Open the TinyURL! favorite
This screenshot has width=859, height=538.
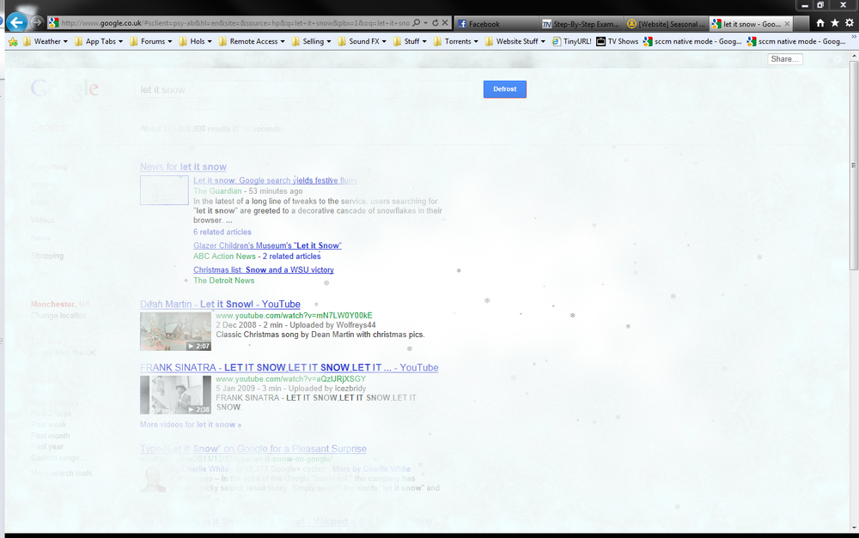click(x=571, y=41)
